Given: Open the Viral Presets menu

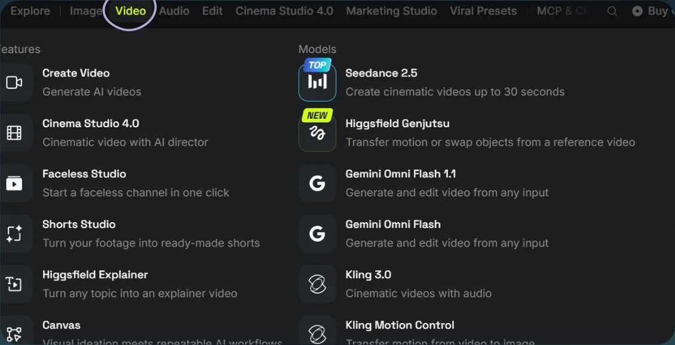Looking at the screenshot, I should tap(483, 11).
